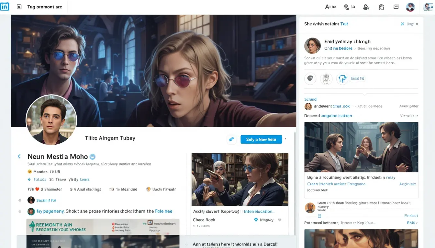The width and height of the screenshot is (435, 248).
Task: Open the circular profile photo of Neun Mestla Moho
Action: pos(52,120)
